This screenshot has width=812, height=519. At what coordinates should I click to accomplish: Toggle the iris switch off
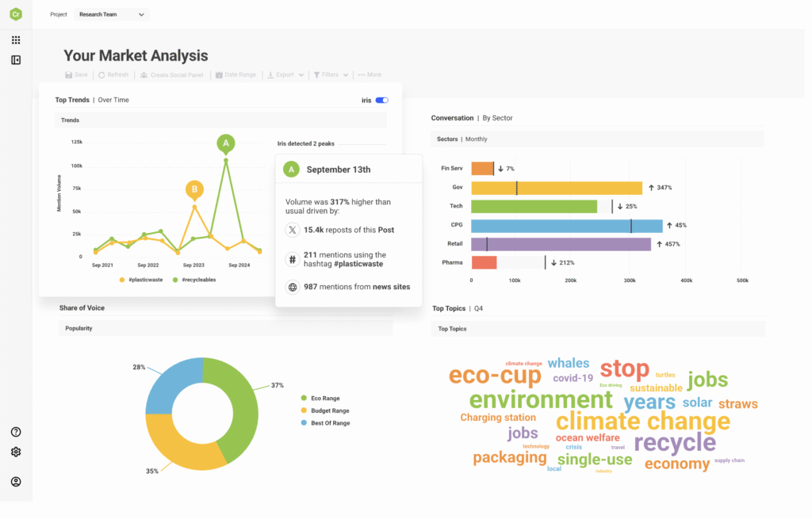(x=381, y=101)
